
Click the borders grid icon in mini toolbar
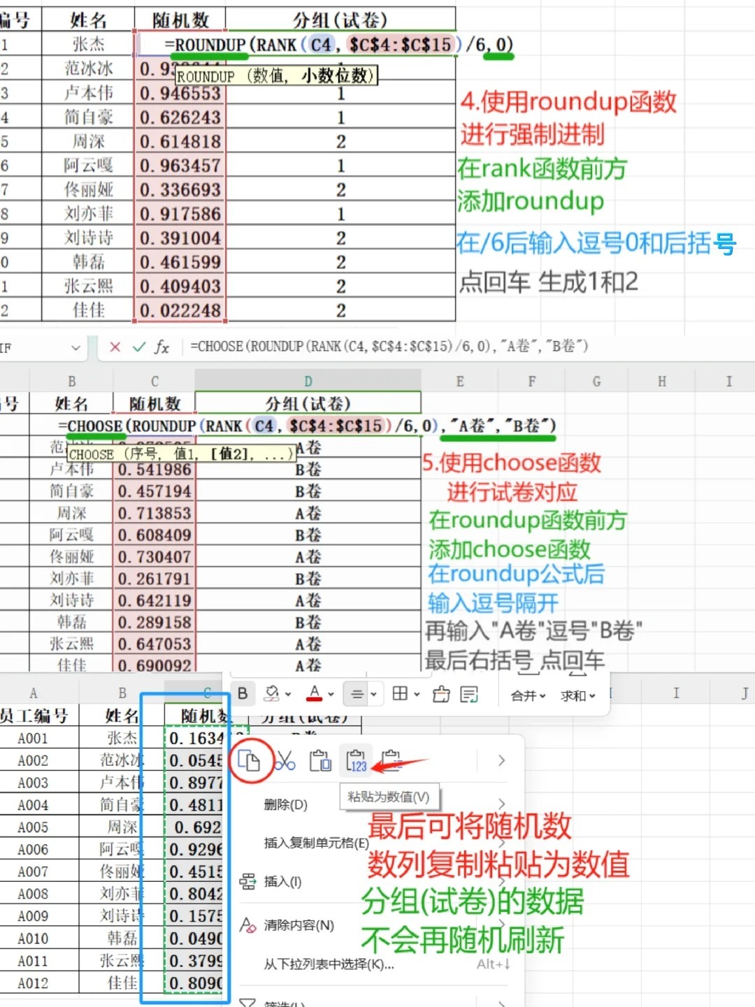coord(400,693)
